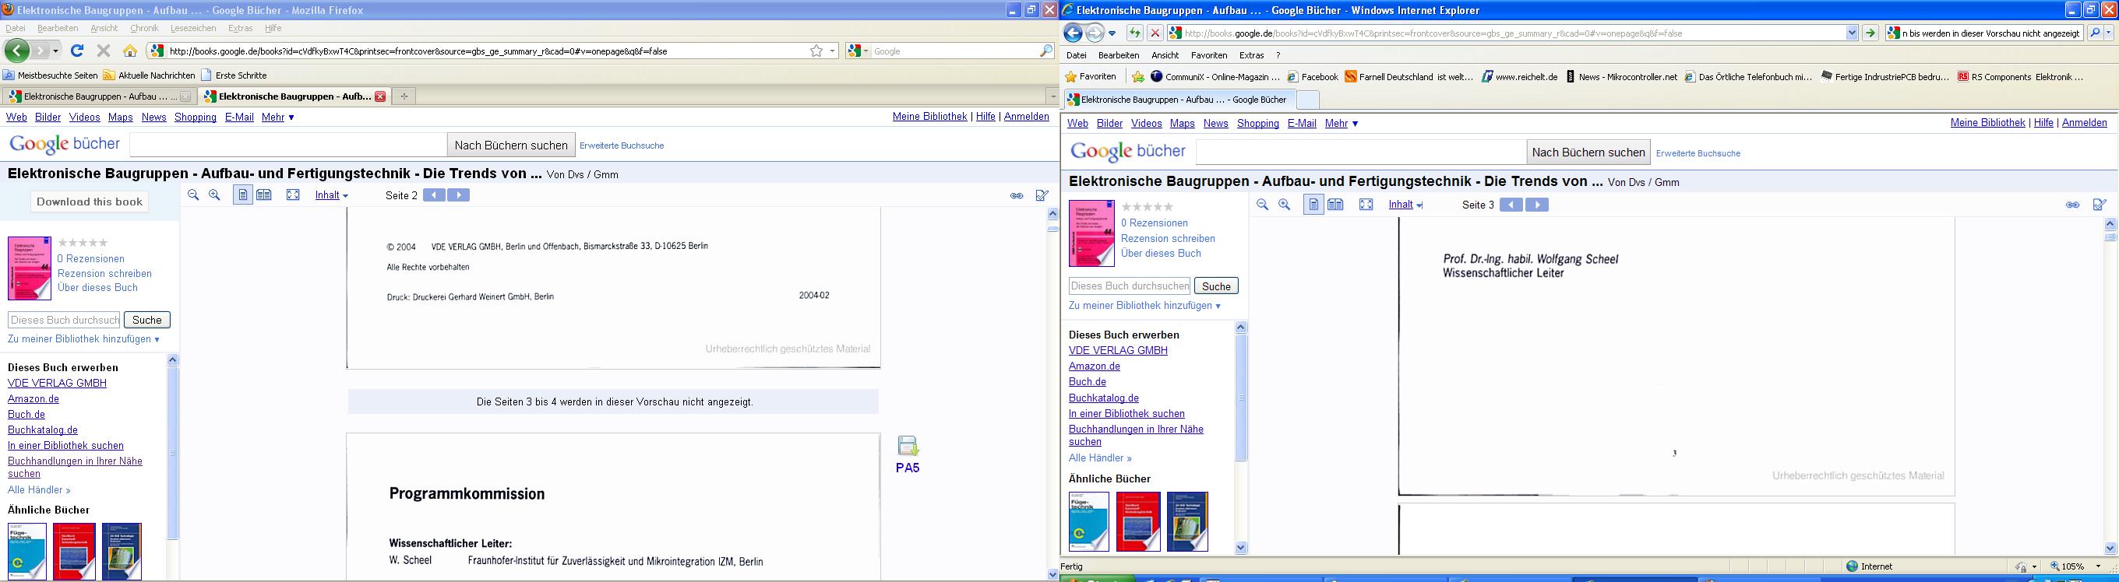The image size is (2119, 582).
Task: Click 'Download this book' button
Action: (90, 202)
